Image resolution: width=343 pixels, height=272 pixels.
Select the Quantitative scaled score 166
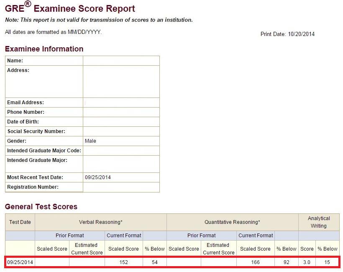[255, 262]
